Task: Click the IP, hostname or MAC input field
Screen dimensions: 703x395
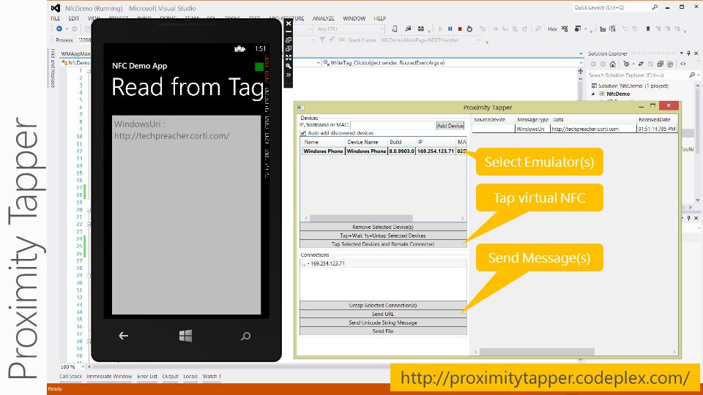Action: (393, 126)
